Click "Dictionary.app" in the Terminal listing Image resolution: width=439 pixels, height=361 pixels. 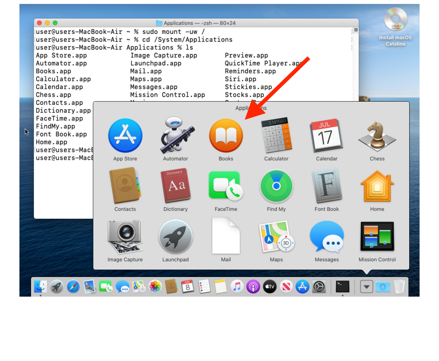click(x=63, y=111)
